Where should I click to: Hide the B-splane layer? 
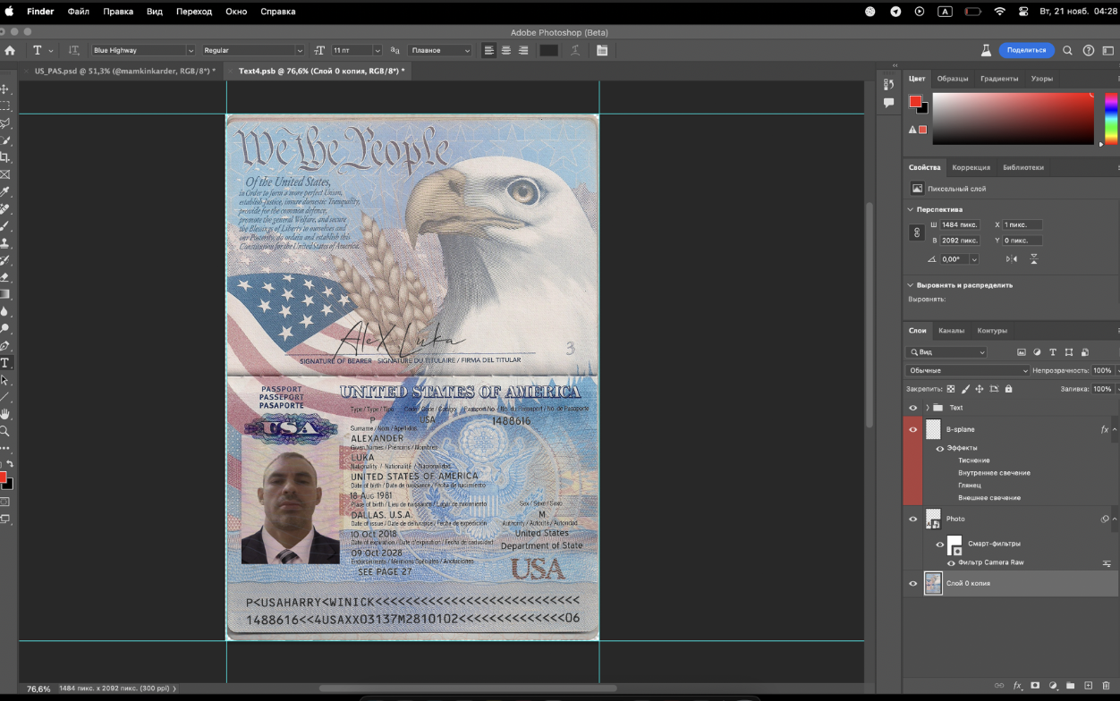(912, 429)
